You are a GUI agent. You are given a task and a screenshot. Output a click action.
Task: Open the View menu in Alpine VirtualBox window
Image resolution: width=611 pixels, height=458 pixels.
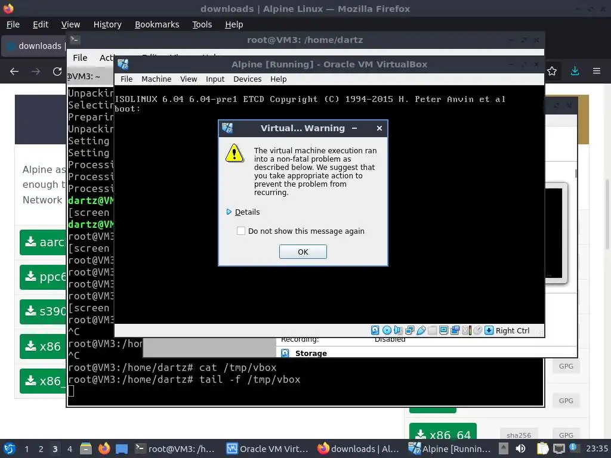[x=189, y=79]
